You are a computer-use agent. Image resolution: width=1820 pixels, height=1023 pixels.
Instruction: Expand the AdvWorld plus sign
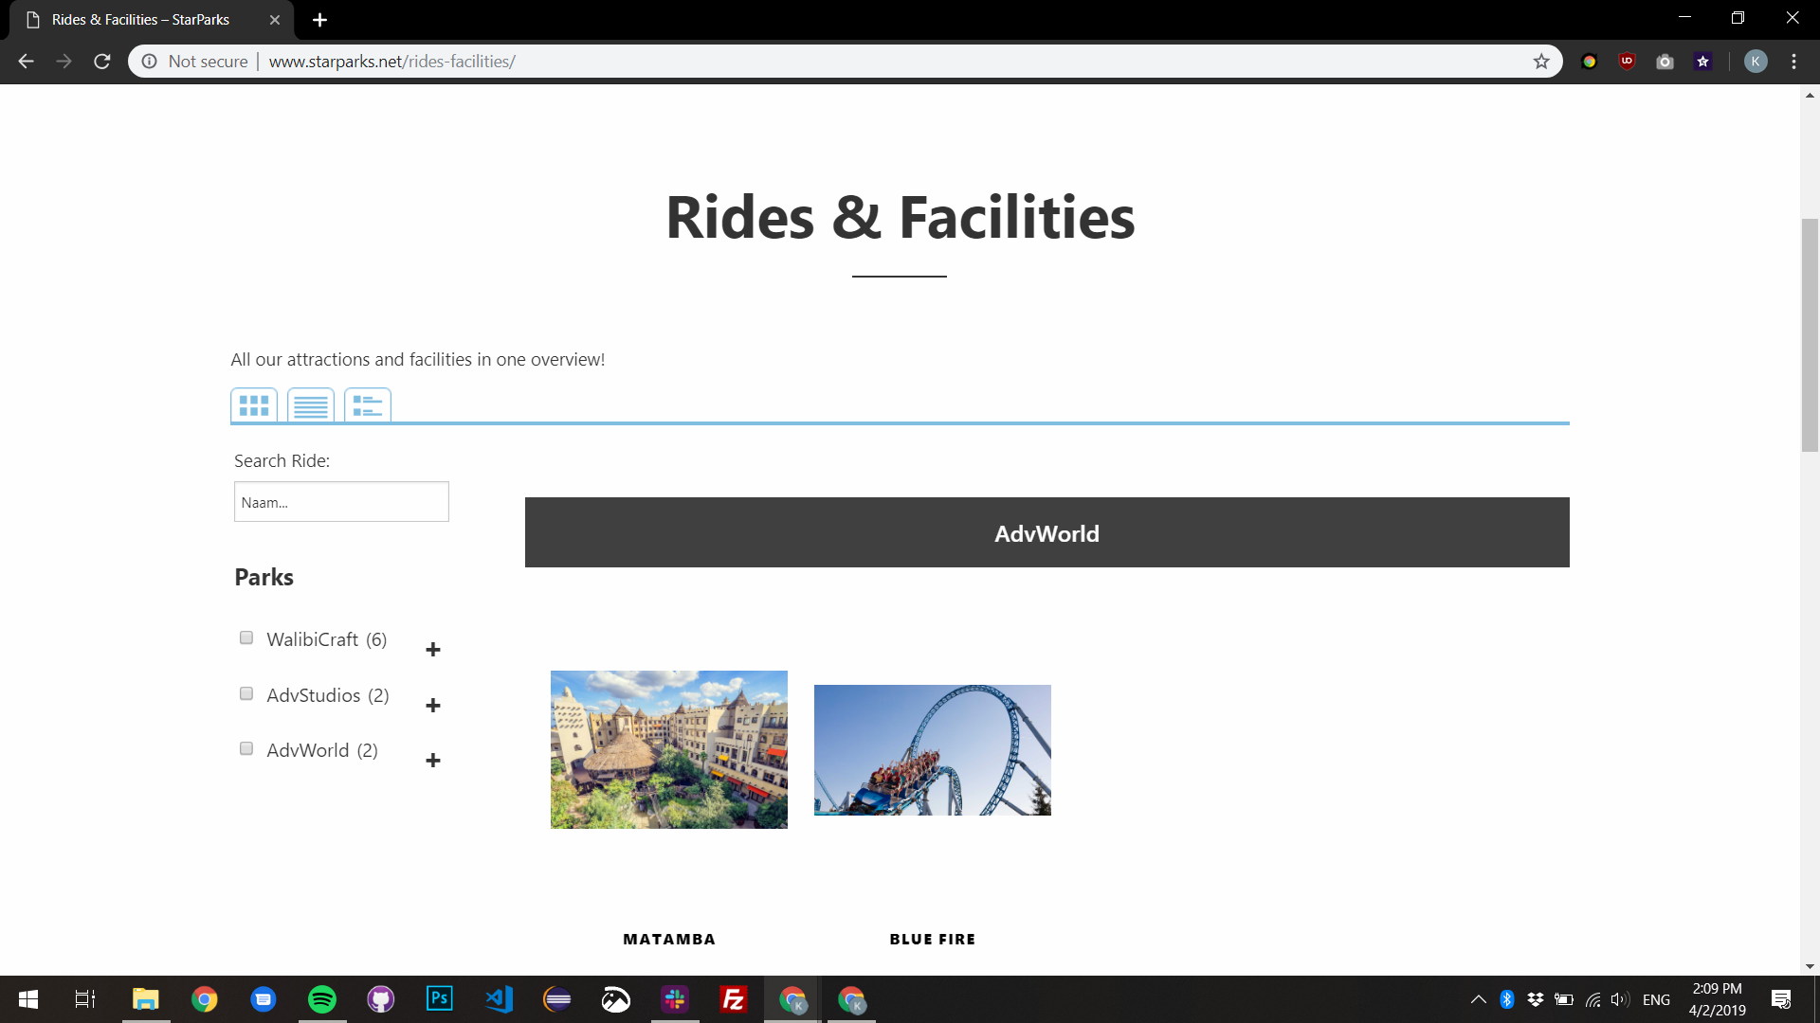[433, 761]
